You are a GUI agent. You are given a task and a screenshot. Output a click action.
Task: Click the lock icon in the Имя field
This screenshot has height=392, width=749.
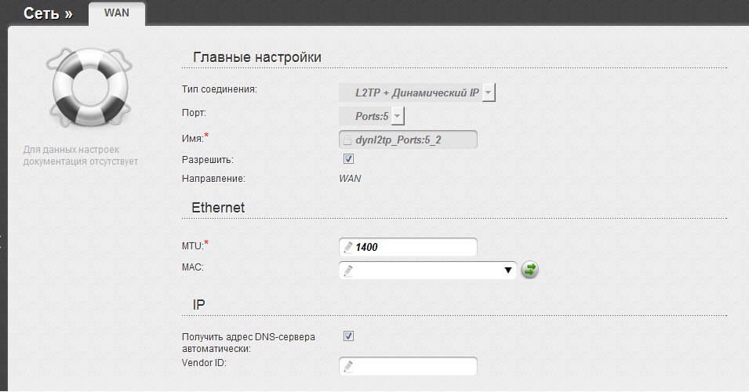[346, 140]
